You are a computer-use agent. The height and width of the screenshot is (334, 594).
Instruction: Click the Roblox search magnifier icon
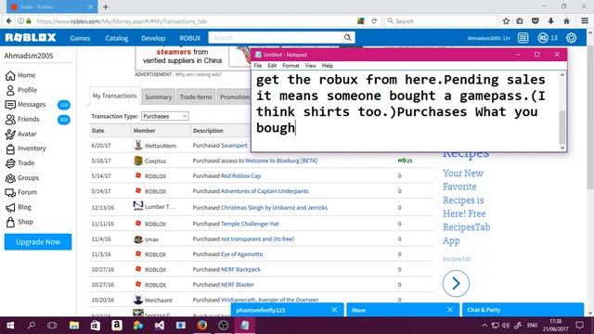click(x=347, y=37)
